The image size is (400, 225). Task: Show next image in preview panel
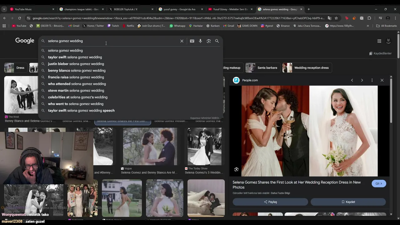point(362,80)
